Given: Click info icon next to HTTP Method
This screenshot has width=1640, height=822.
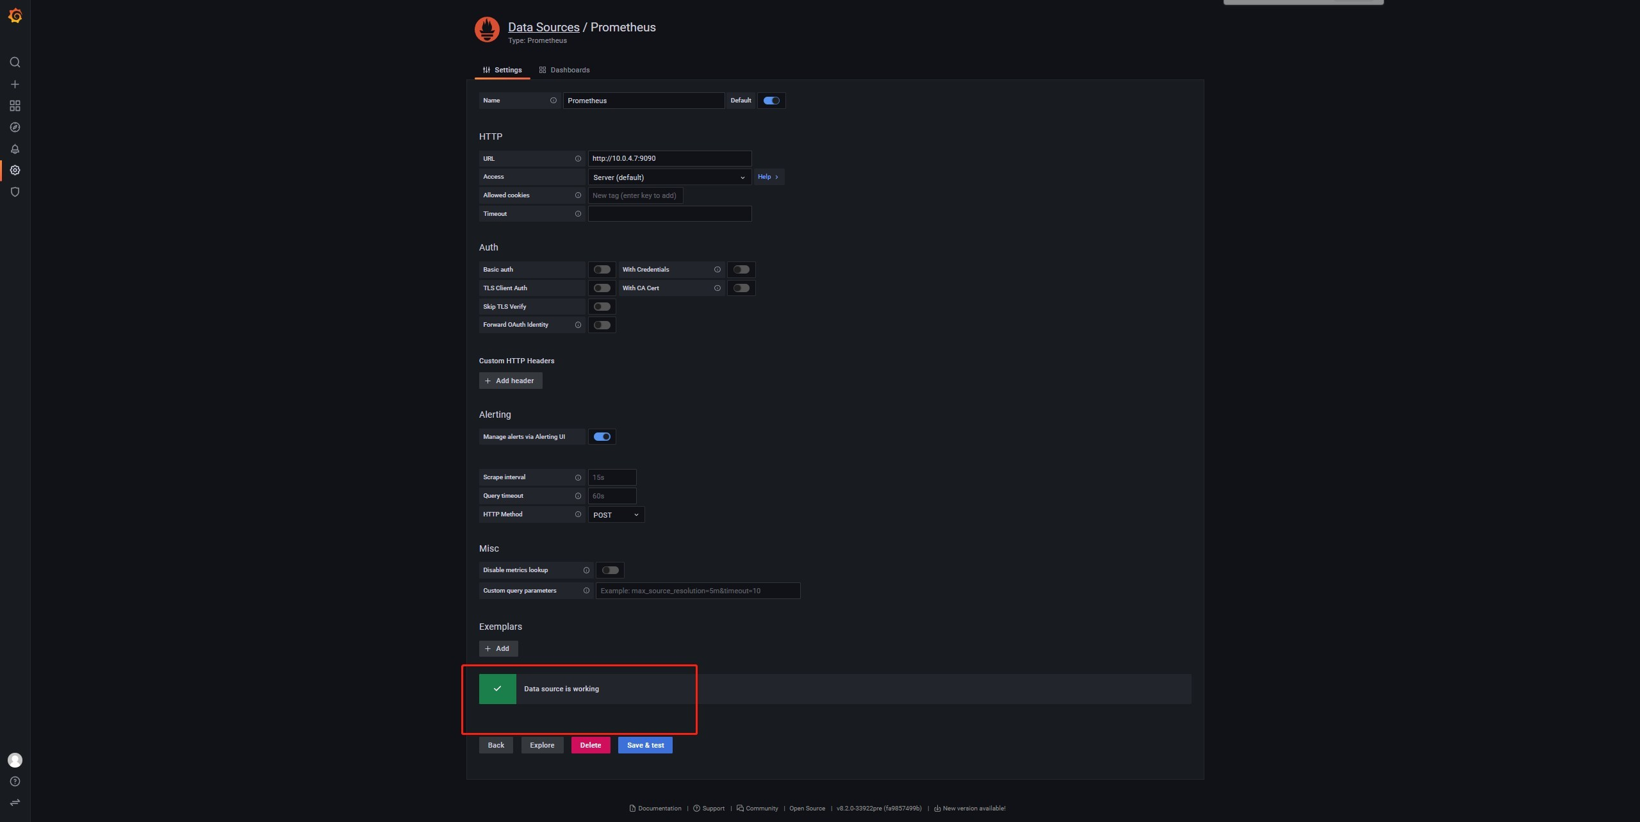Looking at the screenshot, I should 578,514.
